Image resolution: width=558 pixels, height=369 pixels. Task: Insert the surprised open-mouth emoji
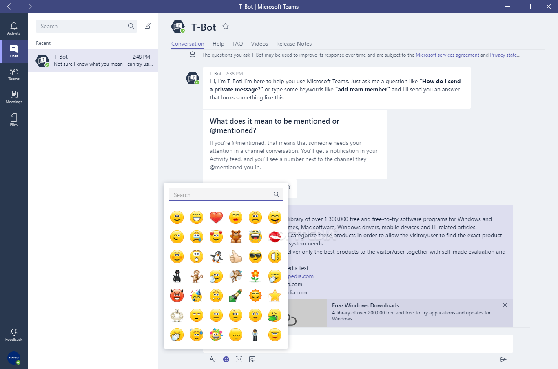tap(197, 256)
